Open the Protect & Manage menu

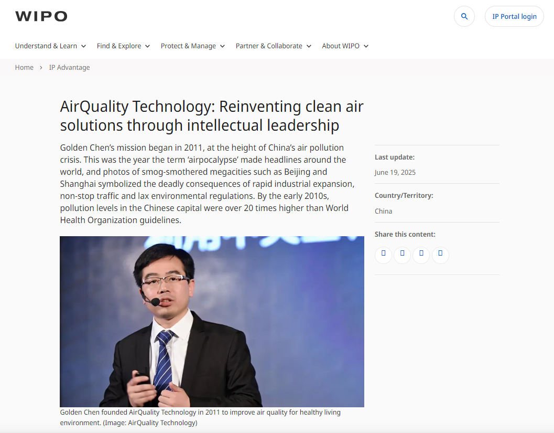coord(188,46)
